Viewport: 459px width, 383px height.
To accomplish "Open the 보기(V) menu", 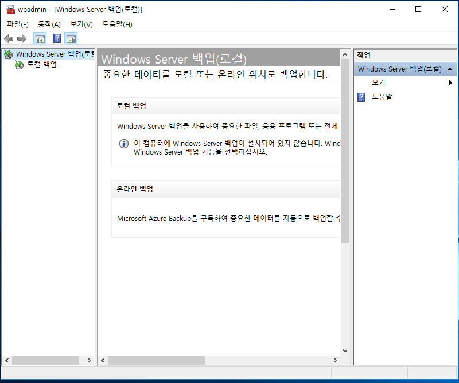I will tap(81, 24).
